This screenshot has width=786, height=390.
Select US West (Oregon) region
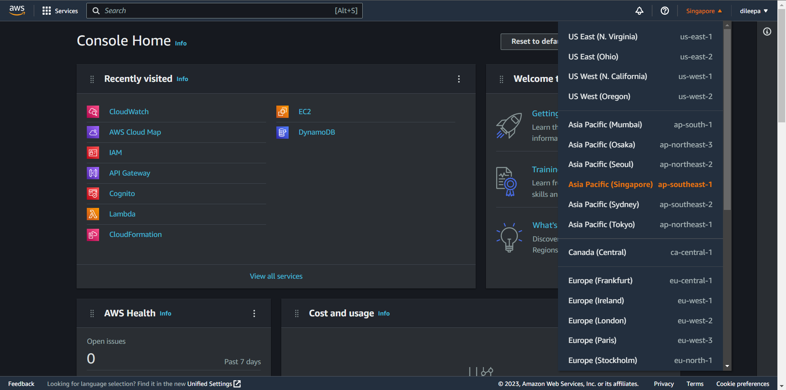point(640,97)
